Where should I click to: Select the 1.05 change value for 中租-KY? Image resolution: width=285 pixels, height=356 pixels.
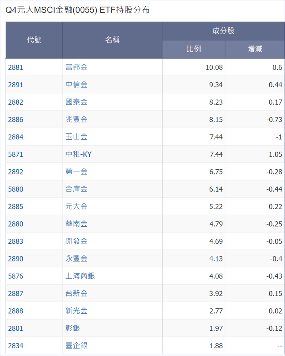click(x=276, y=155)
